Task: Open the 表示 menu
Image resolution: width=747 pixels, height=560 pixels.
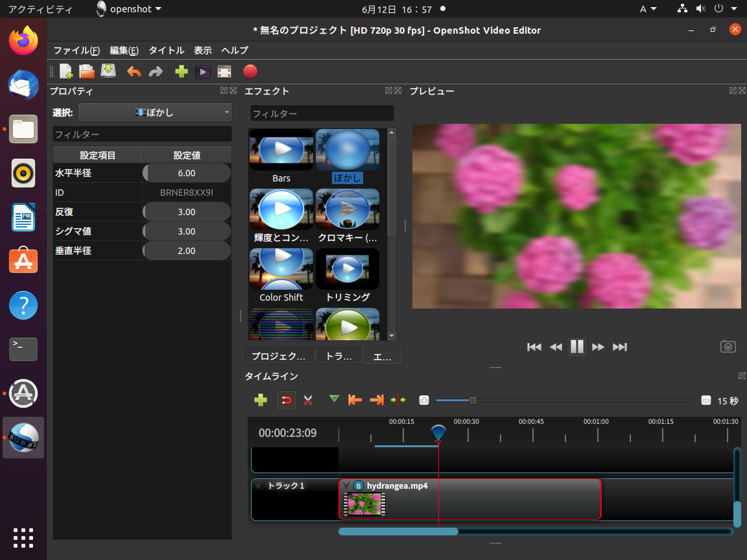Action: click(x=202, y=51)
